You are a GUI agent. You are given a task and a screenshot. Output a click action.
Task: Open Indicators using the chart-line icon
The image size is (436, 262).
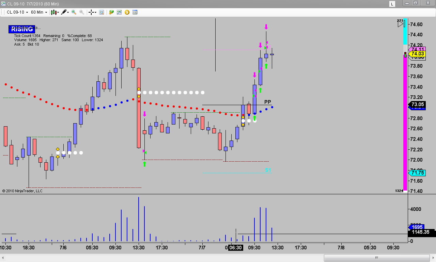(x=119, y=12)
